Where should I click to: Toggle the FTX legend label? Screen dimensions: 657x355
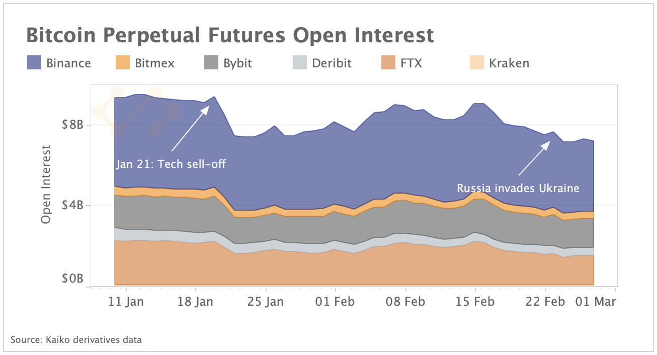pyautogui.click(x=412, y=63)
